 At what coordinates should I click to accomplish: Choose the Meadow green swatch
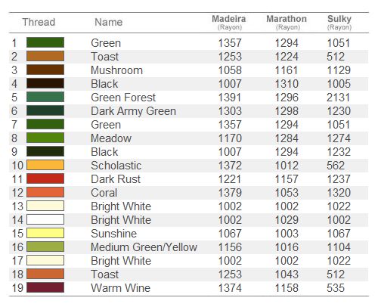coord(45,138)
